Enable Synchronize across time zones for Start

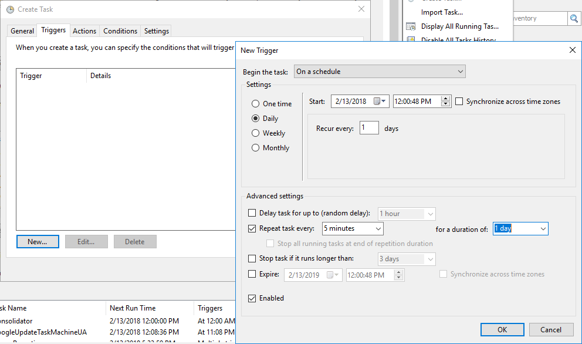[459, 102]
